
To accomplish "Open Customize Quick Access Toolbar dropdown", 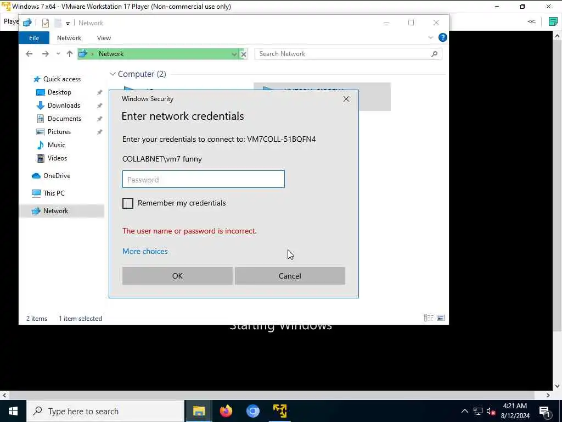I will click(68, 23).
